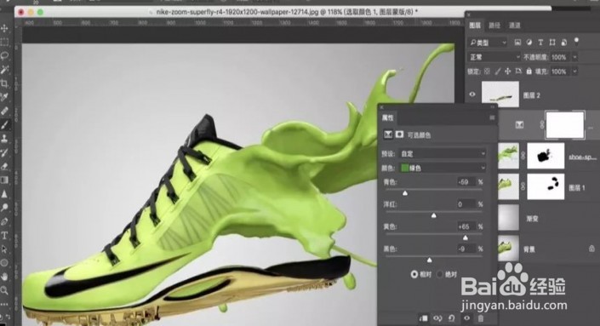Screen dimensions: 600x326
Task: Adjust the 黑色 (Black) slider handle
Action: 429,260
